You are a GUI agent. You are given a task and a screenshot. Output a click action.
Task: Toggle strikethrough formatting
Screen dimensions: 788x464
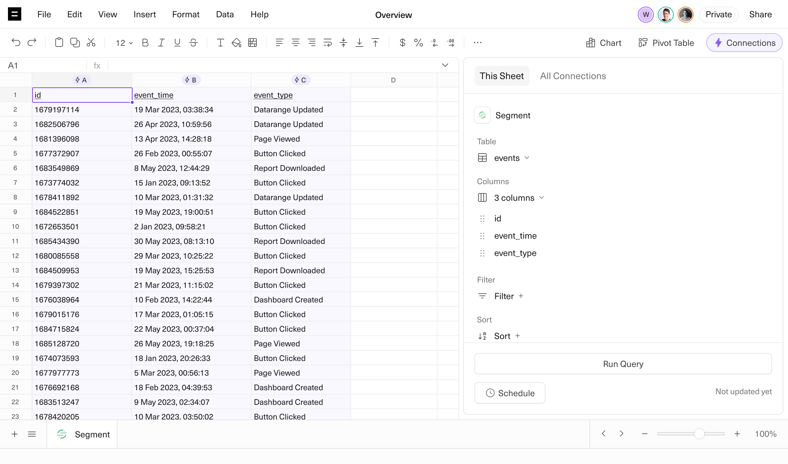pos(193,43)
